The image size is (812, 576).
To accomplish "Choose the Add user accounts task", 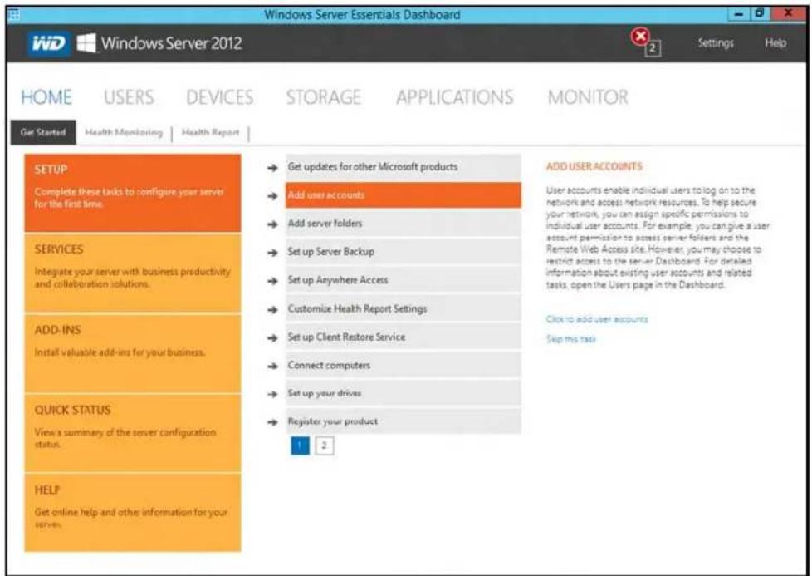I will 403,195.
